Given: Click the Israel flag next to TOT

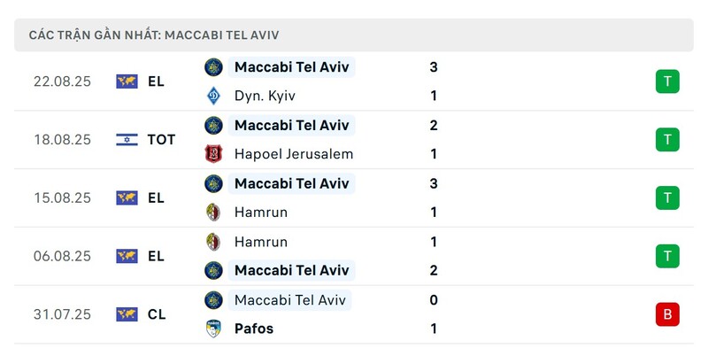Looking at the screenshot, I should [x=127, y=140].
